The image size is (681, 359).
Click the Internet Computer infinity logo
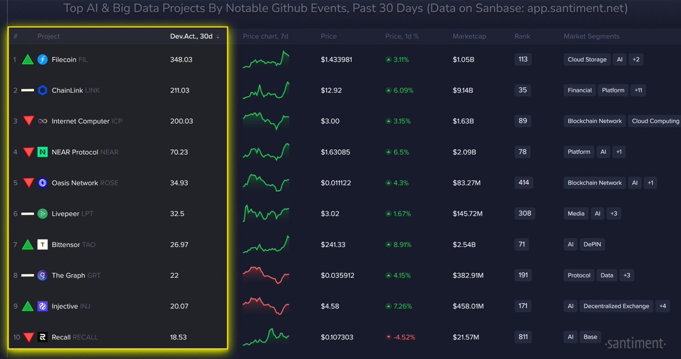tap(43, 121)
